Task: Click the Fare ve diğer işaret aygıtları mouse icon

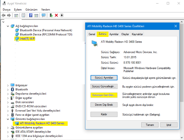Action: 12,115
